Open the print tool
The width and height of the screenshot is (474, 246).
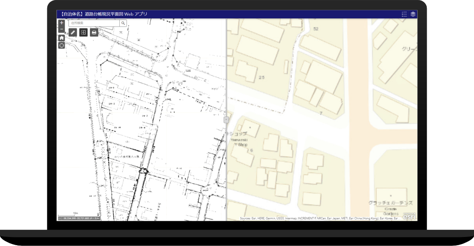(94, 33)
